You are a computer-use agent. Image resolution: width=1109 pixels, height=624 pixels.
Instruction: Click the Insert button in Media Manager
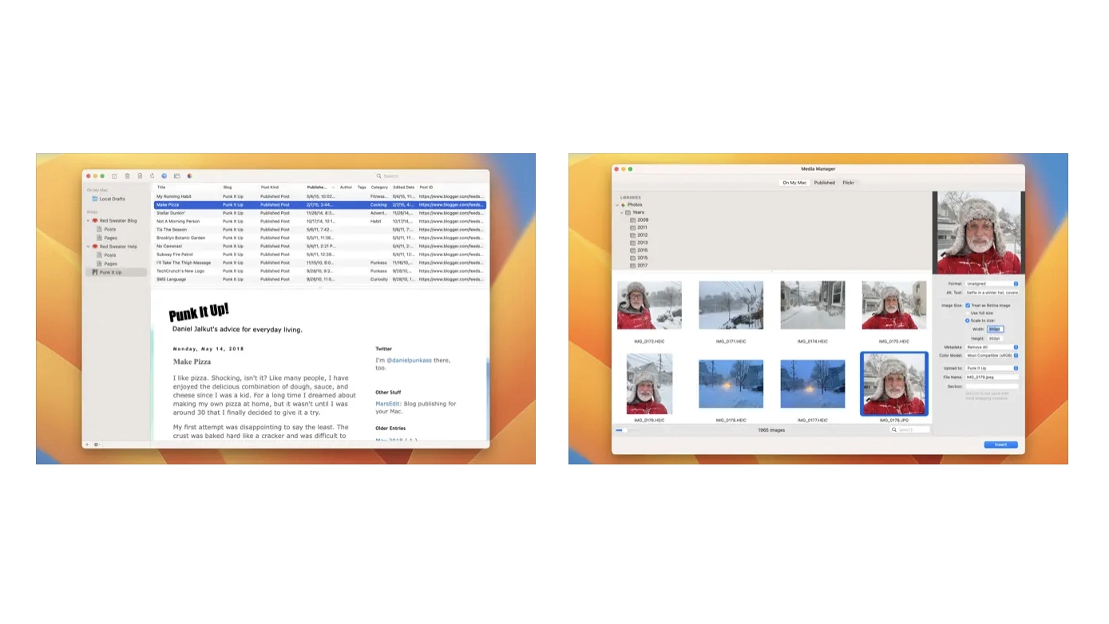point(1000,444)
